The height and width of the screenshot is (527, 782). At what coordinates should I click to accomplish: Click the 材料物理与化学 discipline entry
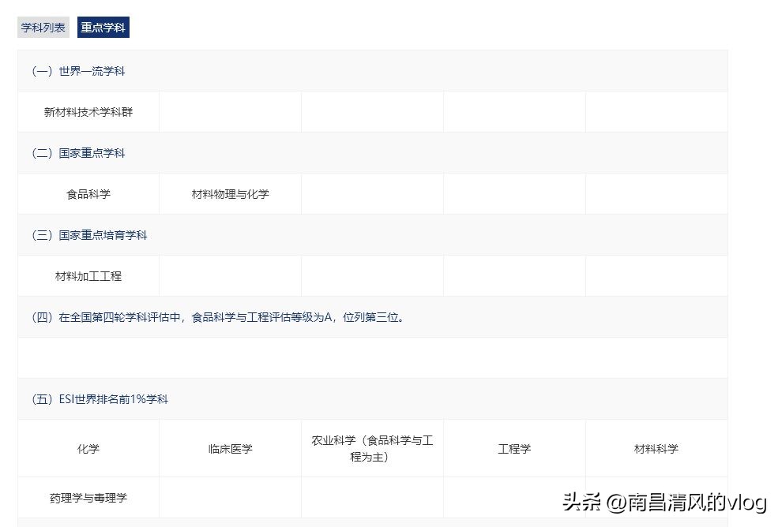tap(230, 193)
